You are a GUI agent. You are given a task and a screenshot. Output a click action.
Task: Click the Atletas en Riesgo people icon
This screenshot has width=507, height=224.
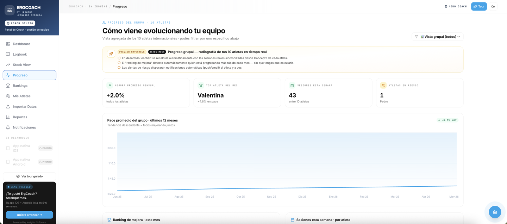coord(383,85)
